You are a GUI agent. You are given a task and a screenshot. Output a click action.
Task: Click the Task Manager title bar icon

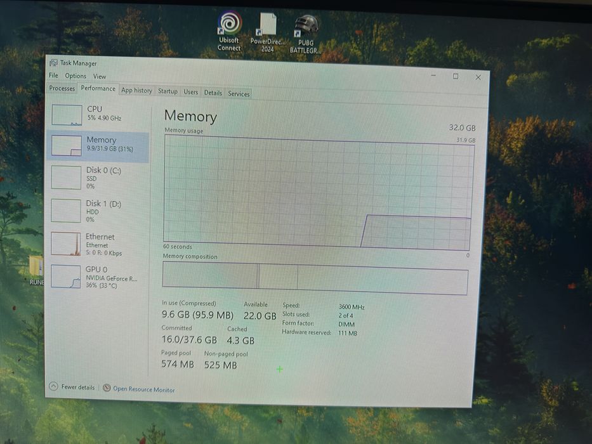pyautogui.click(x=53, y=62)
